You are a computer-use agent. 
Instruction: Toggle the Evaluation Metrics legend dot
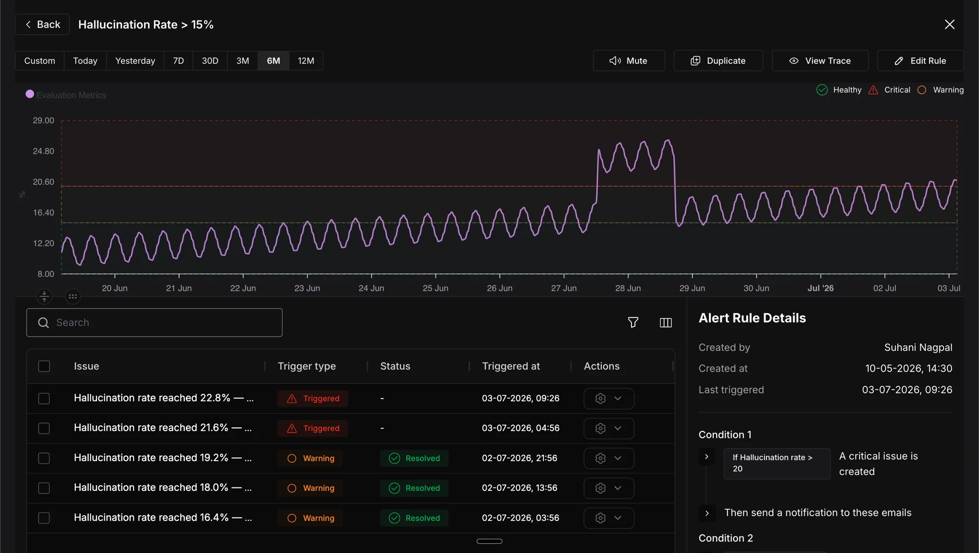click(30, 94)
